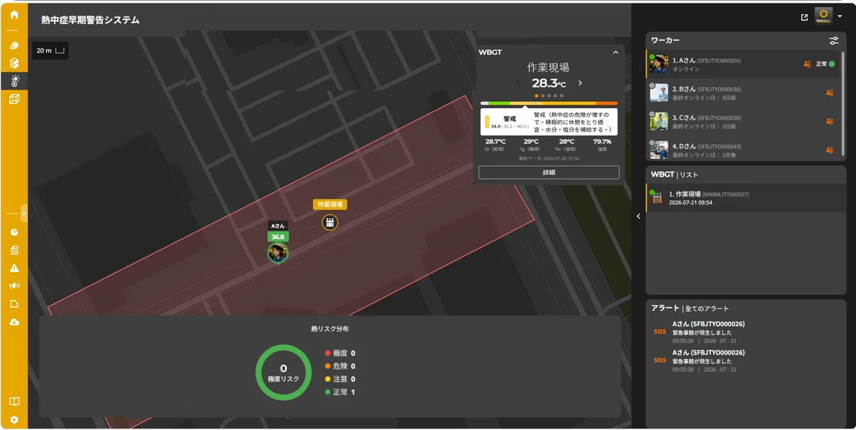Viewport: 856px width, 430px height.
Task: Collapse the WBGT card with the chevron
Action: (x=616, y=52)
